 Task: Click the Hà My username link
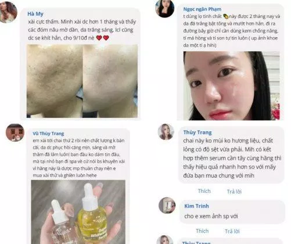click(x=35, y=14)
